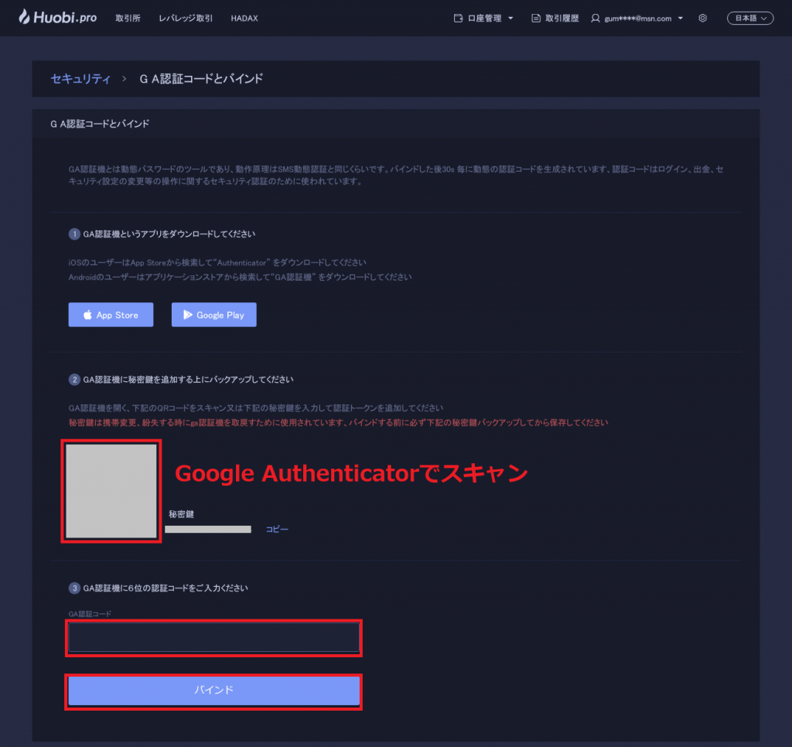Focus the GA認証コード input field
Image resolution: width=792 pixels, height=747 pixels.
(x=213, y=637)
